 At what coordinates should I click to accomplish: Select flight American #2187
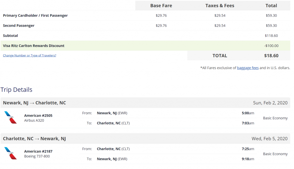point(38,151)
